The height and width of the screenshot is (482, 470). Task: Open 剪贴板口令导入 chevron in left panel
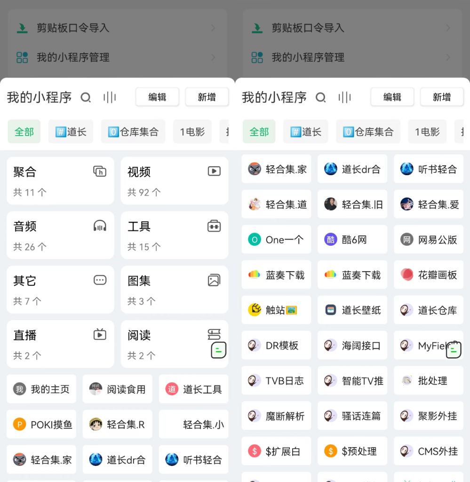tap(213, 28)
